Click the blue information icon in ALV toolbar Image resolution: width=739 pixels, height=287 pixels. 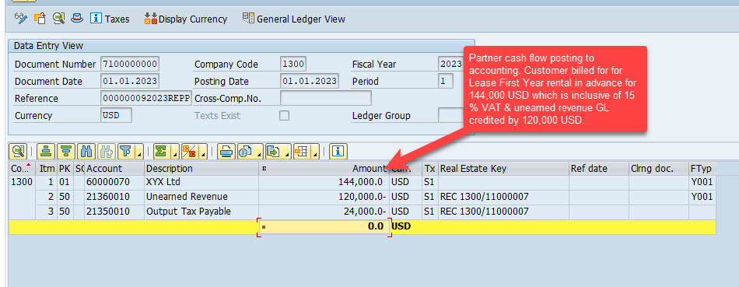click(x=338, y=151)
